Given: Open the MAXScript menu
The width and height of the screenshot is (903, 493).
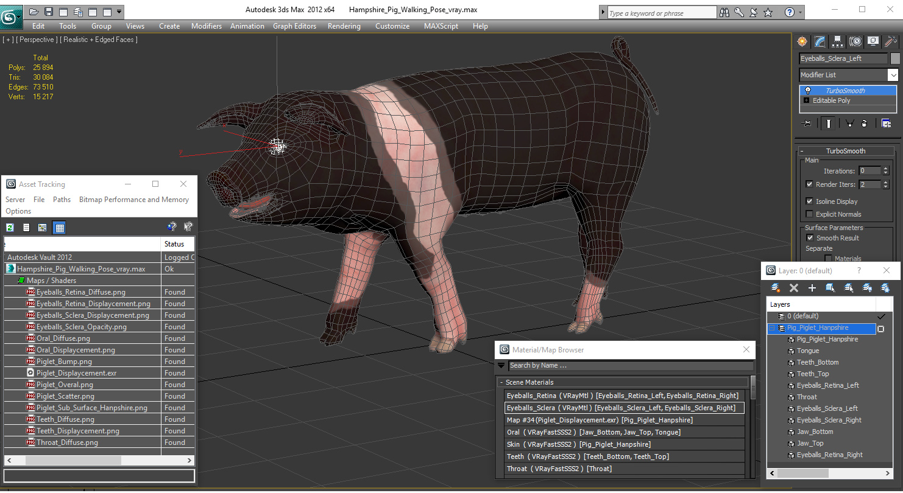Looking at the screenshot, I should [x=441, y=26].
